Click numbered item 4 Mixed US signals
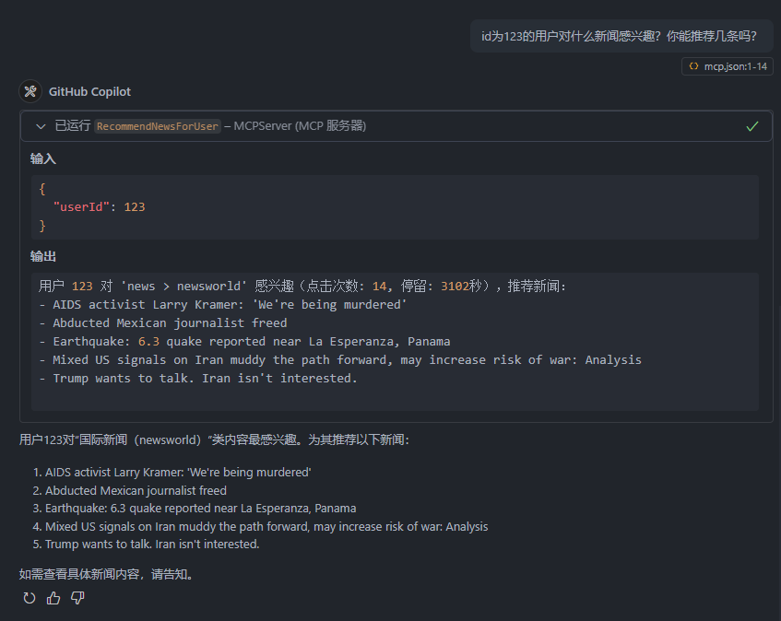 [x=261, y=526]
